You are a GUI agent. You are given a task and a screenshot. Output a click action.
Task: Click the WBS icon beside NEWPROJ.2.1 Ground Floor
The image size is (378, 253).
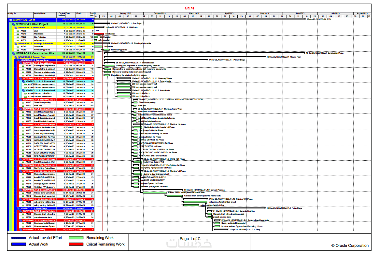16,57
